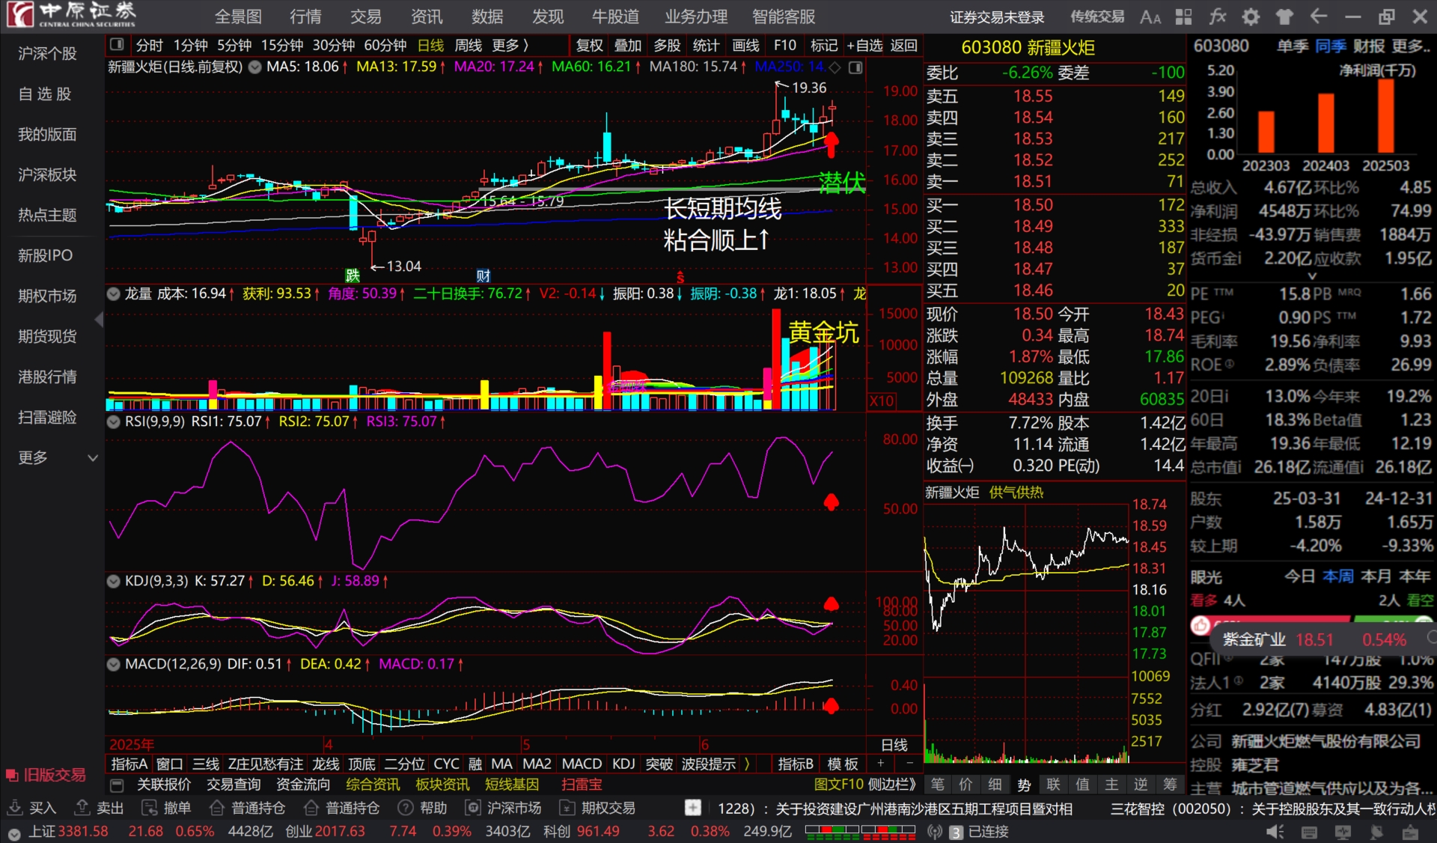
Task: Click 证券交易未登录 login link
Action: point(997,16)
